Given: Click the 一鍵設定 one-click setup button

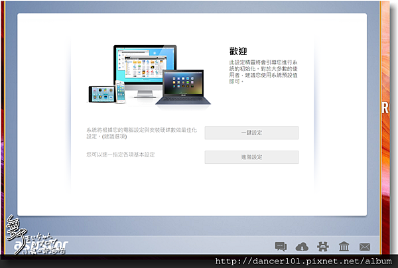Looking at the screenshot, I should coord(251,133).
